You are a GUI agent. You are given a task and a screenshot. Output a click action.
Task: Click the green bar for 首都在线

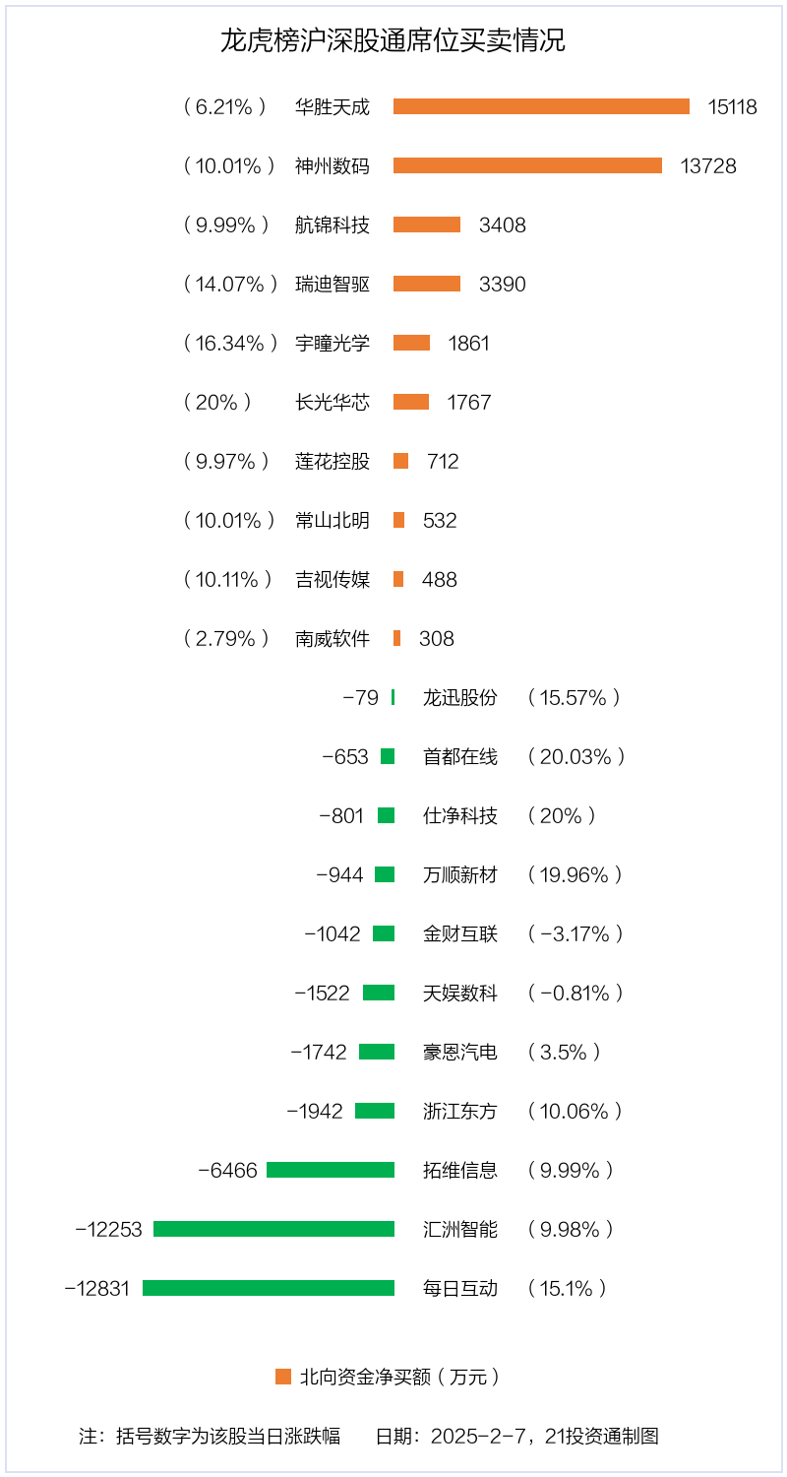pos(388,756)
